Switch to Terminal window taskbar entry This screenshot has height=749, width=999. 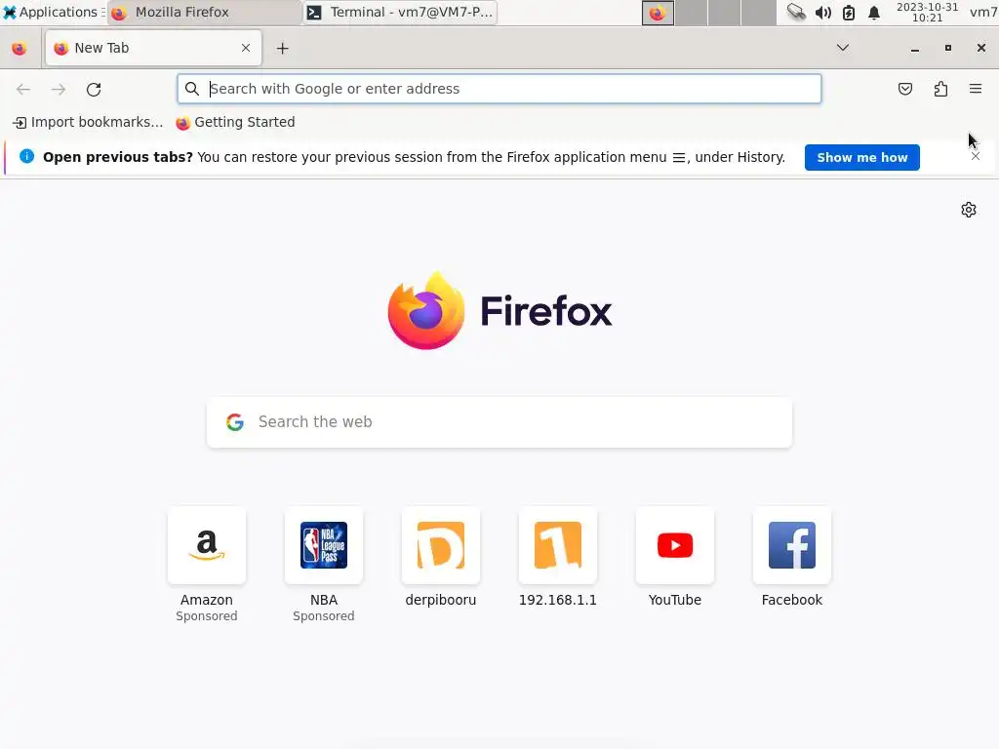(399, 12)
